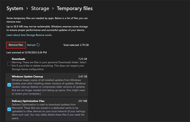Select the Downloads item heading

point(18,59)
